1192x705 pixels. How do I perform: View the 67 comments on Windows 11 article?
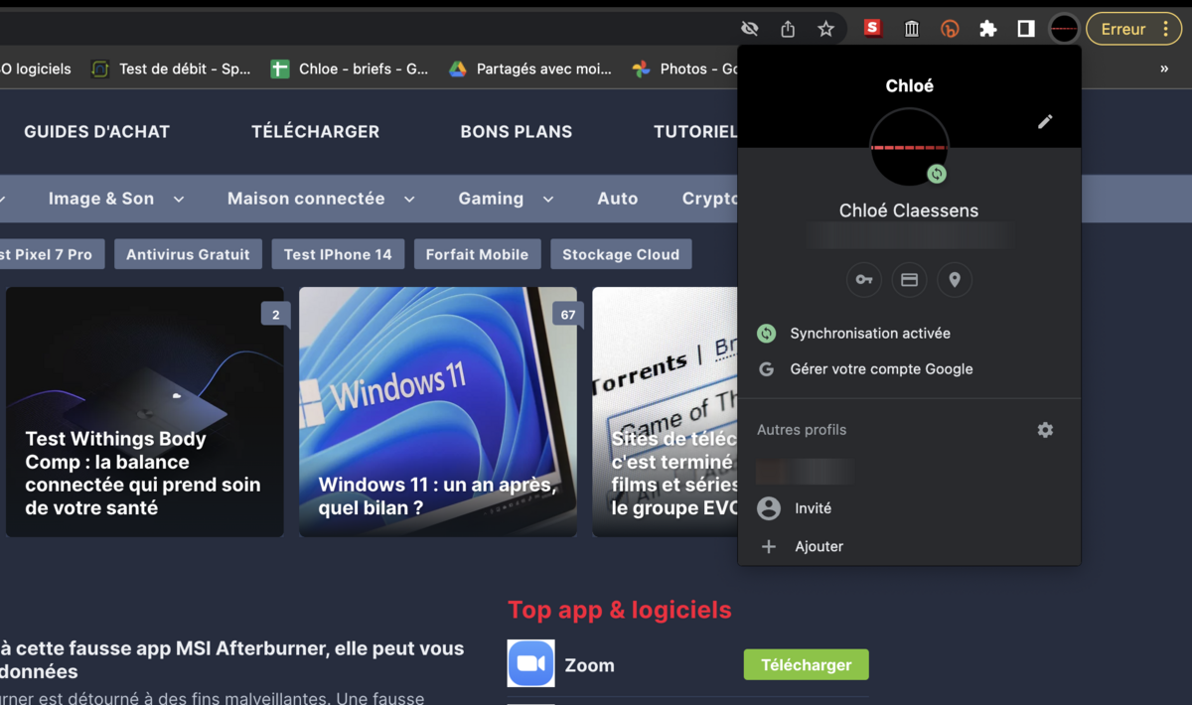click(567, 315)
